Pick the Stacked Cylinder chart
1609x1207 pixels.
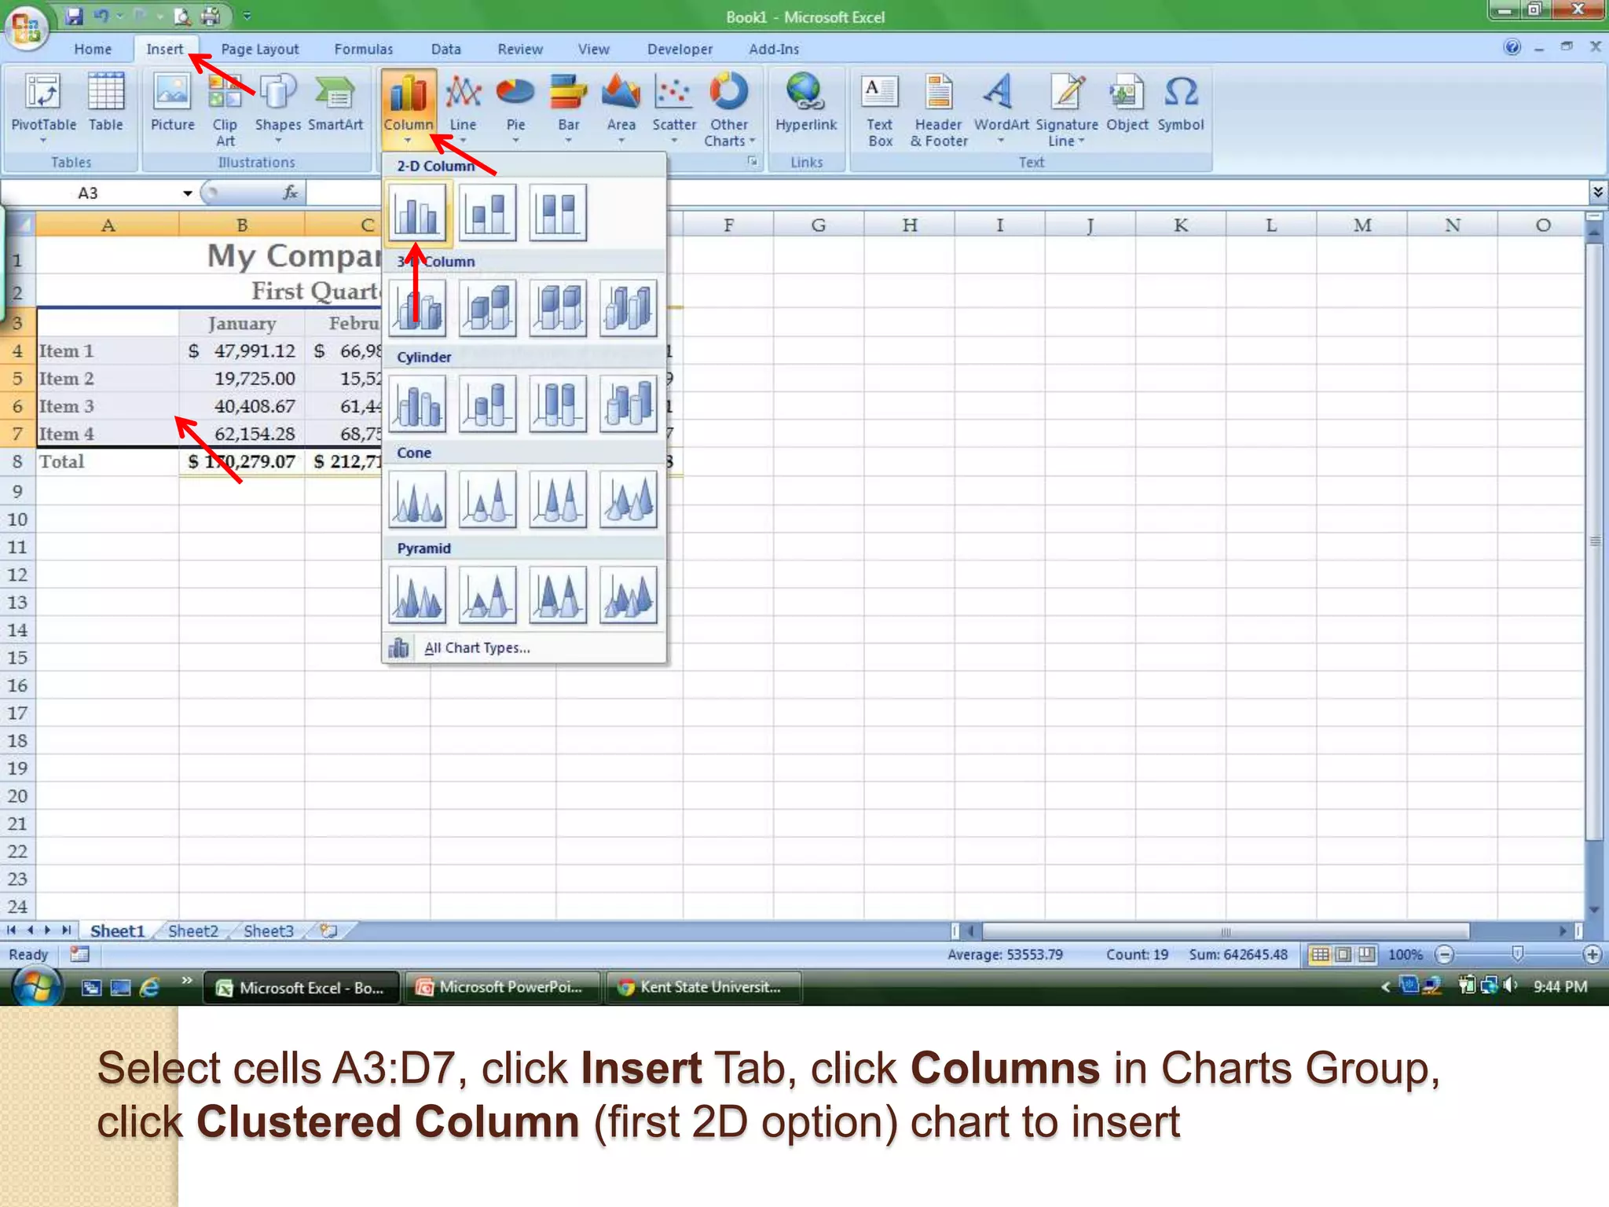(x=487, y=404)
